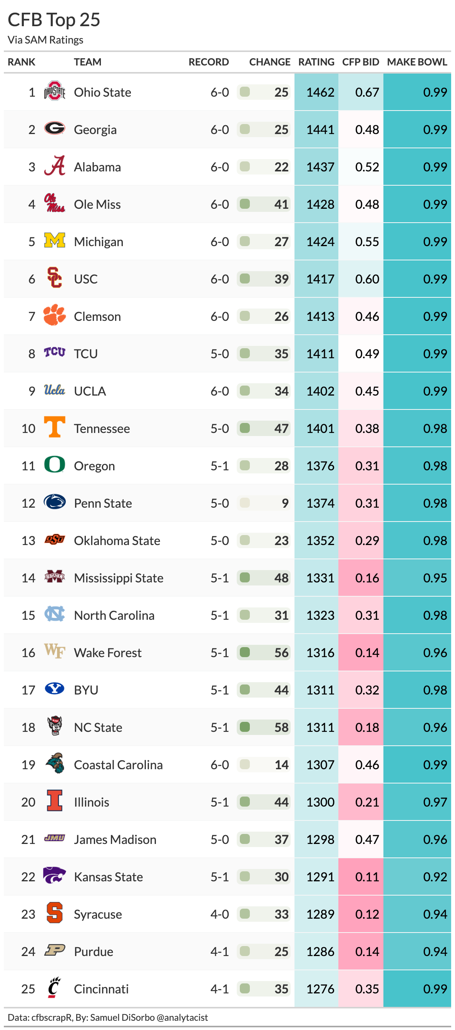Image resolution: width=455 pixels, height=1030 pixels.
Task: Select the James Madison team name
Action: (x=115, y=840)
